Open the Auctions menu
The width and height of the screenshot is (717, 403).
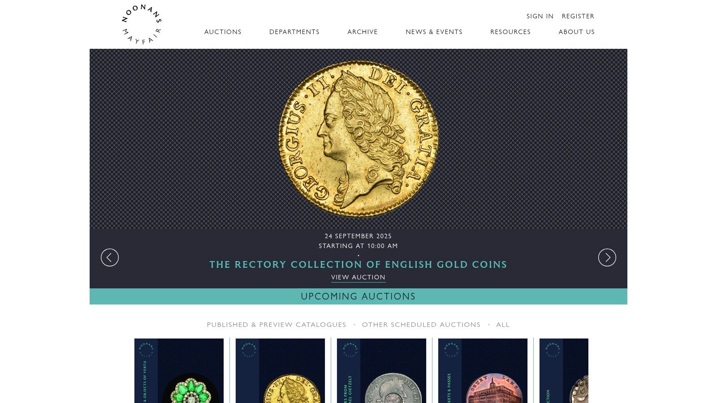(x=223, y=32)
